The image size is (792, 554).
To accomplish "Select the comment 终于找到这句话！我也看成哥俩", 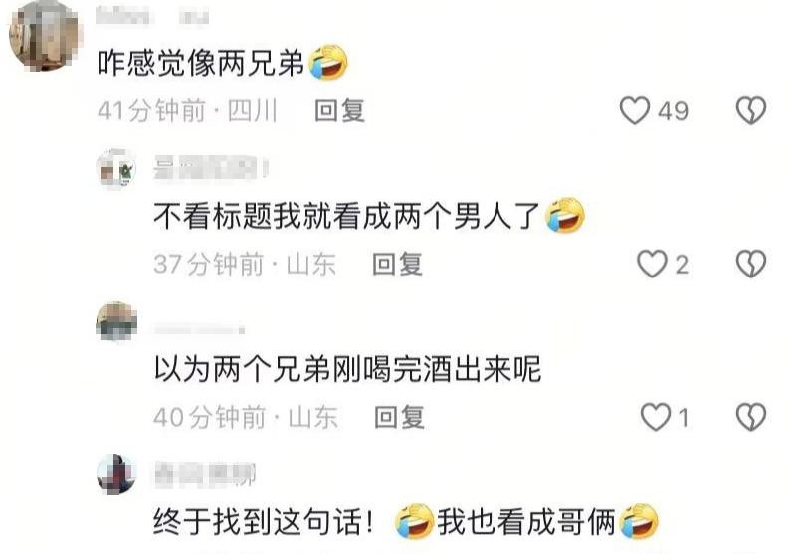I will 406,521.
